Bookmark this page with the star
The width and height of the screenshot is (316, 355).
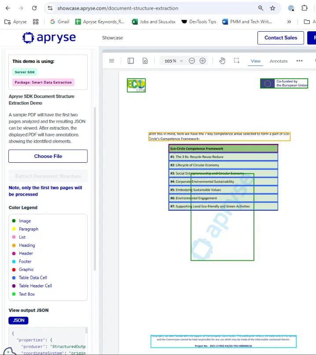point(272,8)
